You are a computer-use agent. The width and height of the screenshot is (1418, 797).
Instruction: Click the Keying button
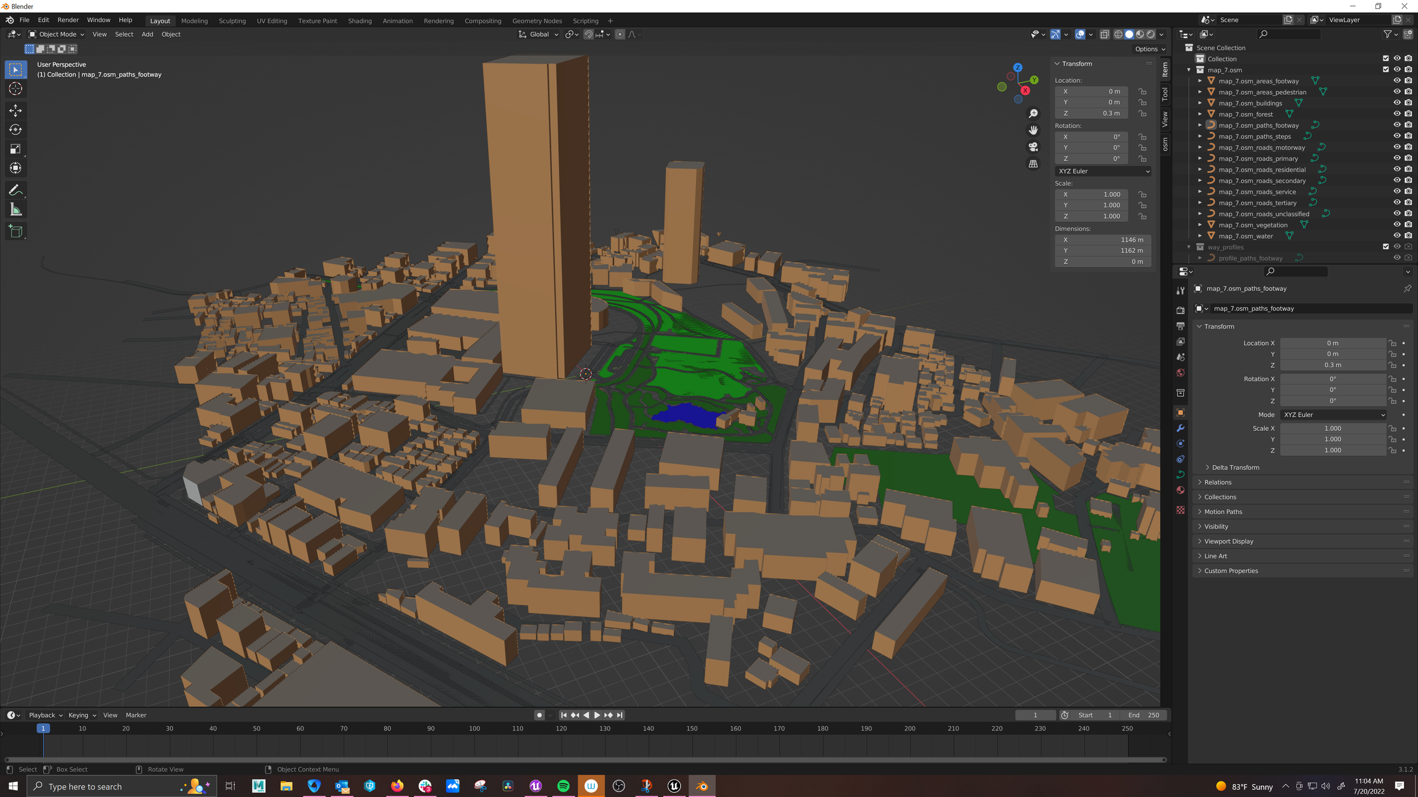(82, 715)
